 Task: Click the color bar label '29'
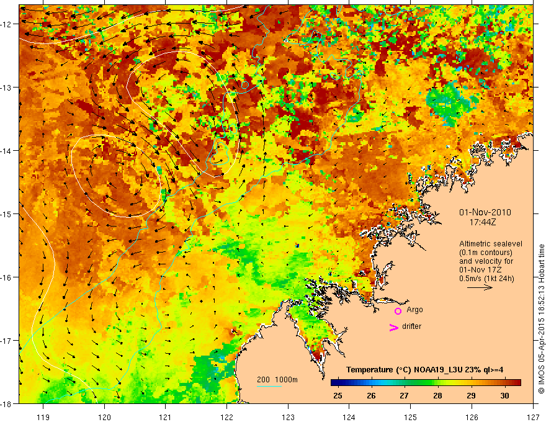[x=471, y=395]
